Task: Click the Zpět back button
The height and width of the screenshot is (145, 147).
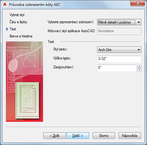Action: click(x=54, y=136)
